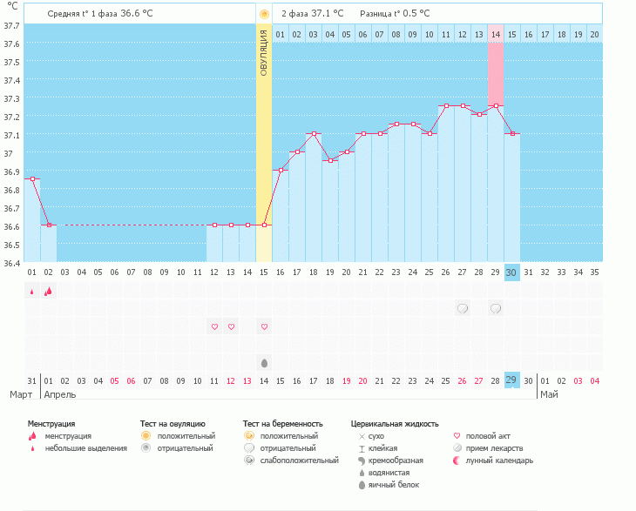The image size is (636, 511).
Task: Click the temperature point at 36.85 on day 01
Action: tap(32, 178)
